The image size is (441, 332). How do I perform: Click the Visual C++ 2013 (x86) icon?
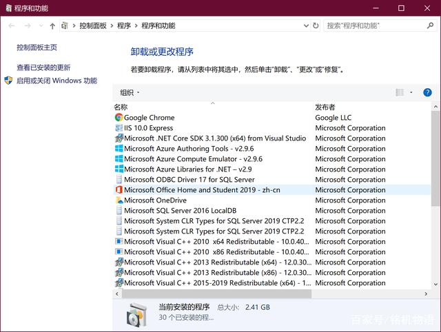(x=119, y=272)
